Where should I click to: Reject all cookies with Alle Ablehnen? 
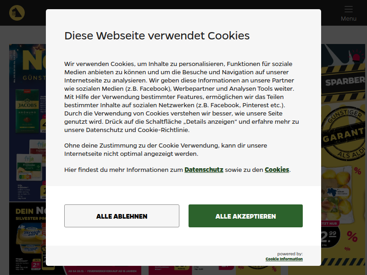pos(122,216)
